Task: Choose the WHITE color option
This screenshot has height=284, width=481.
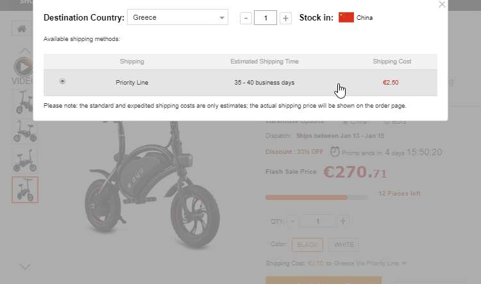Action: (343, 244)
